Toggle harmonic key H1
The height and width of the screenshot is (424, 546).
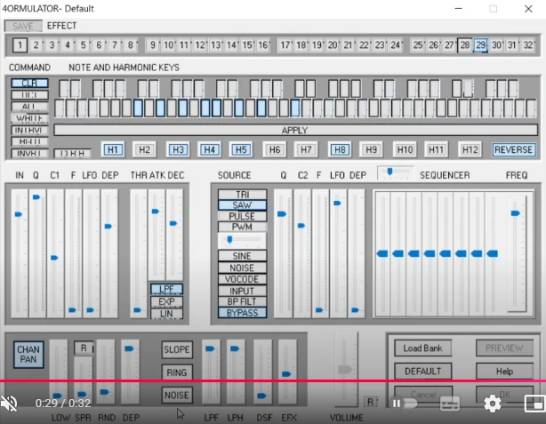click(112, 149)
